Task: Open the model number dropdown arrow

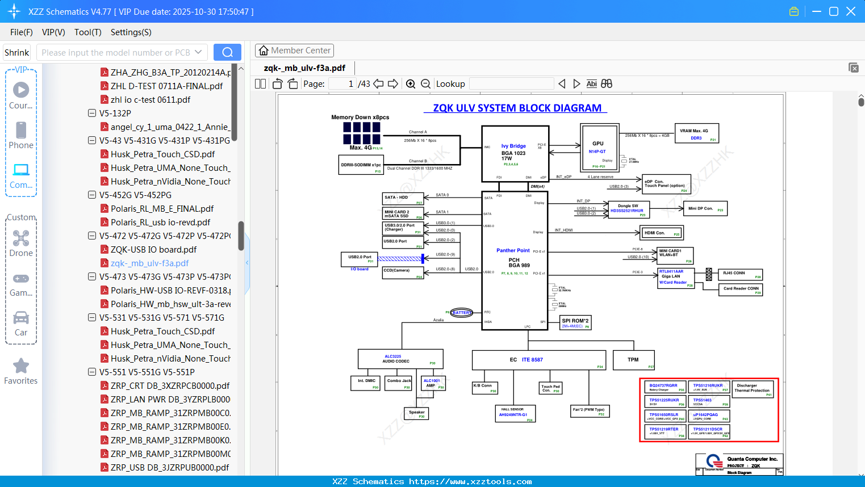Action: coord(198,52)
